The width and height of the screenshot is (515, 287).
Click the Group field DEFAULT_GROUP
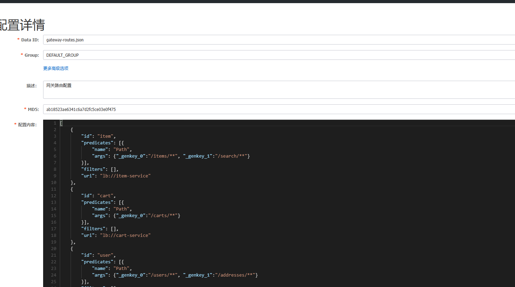(x=279, y=55)
